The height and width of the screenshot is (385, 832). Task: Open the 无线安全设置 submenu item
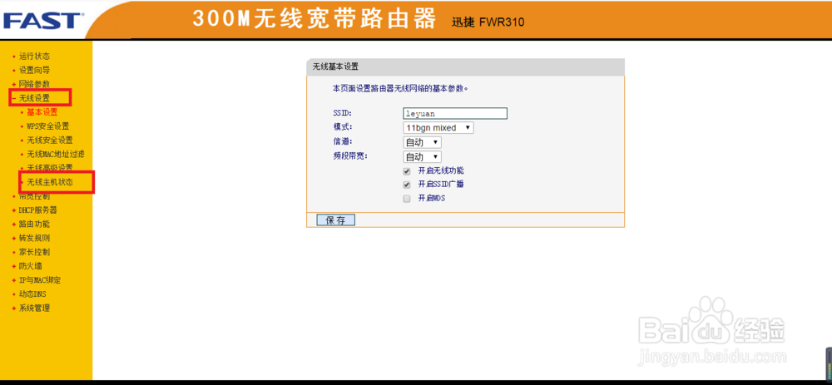pos(50,140)
